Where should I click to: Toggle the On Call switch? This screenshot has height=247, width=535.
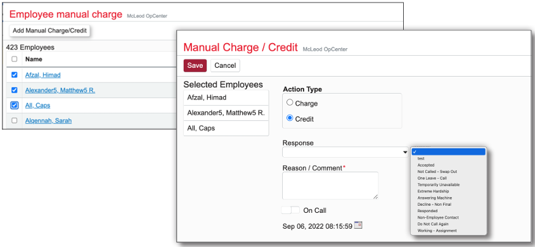[x=290, y=210]
